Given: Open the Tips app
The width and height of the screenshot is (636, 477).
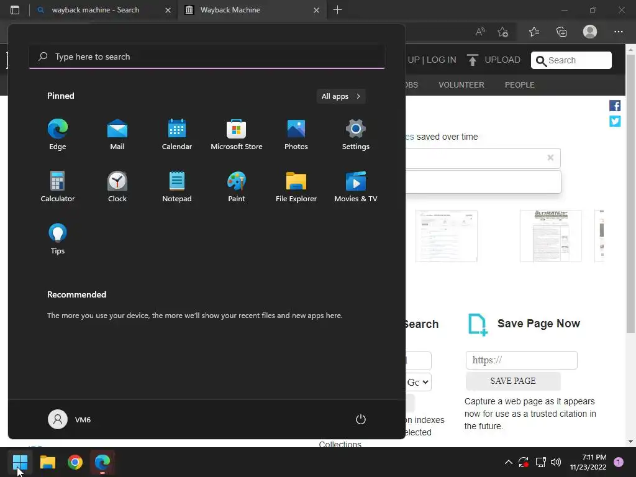Looking at the screenshot, I should 58,239.
